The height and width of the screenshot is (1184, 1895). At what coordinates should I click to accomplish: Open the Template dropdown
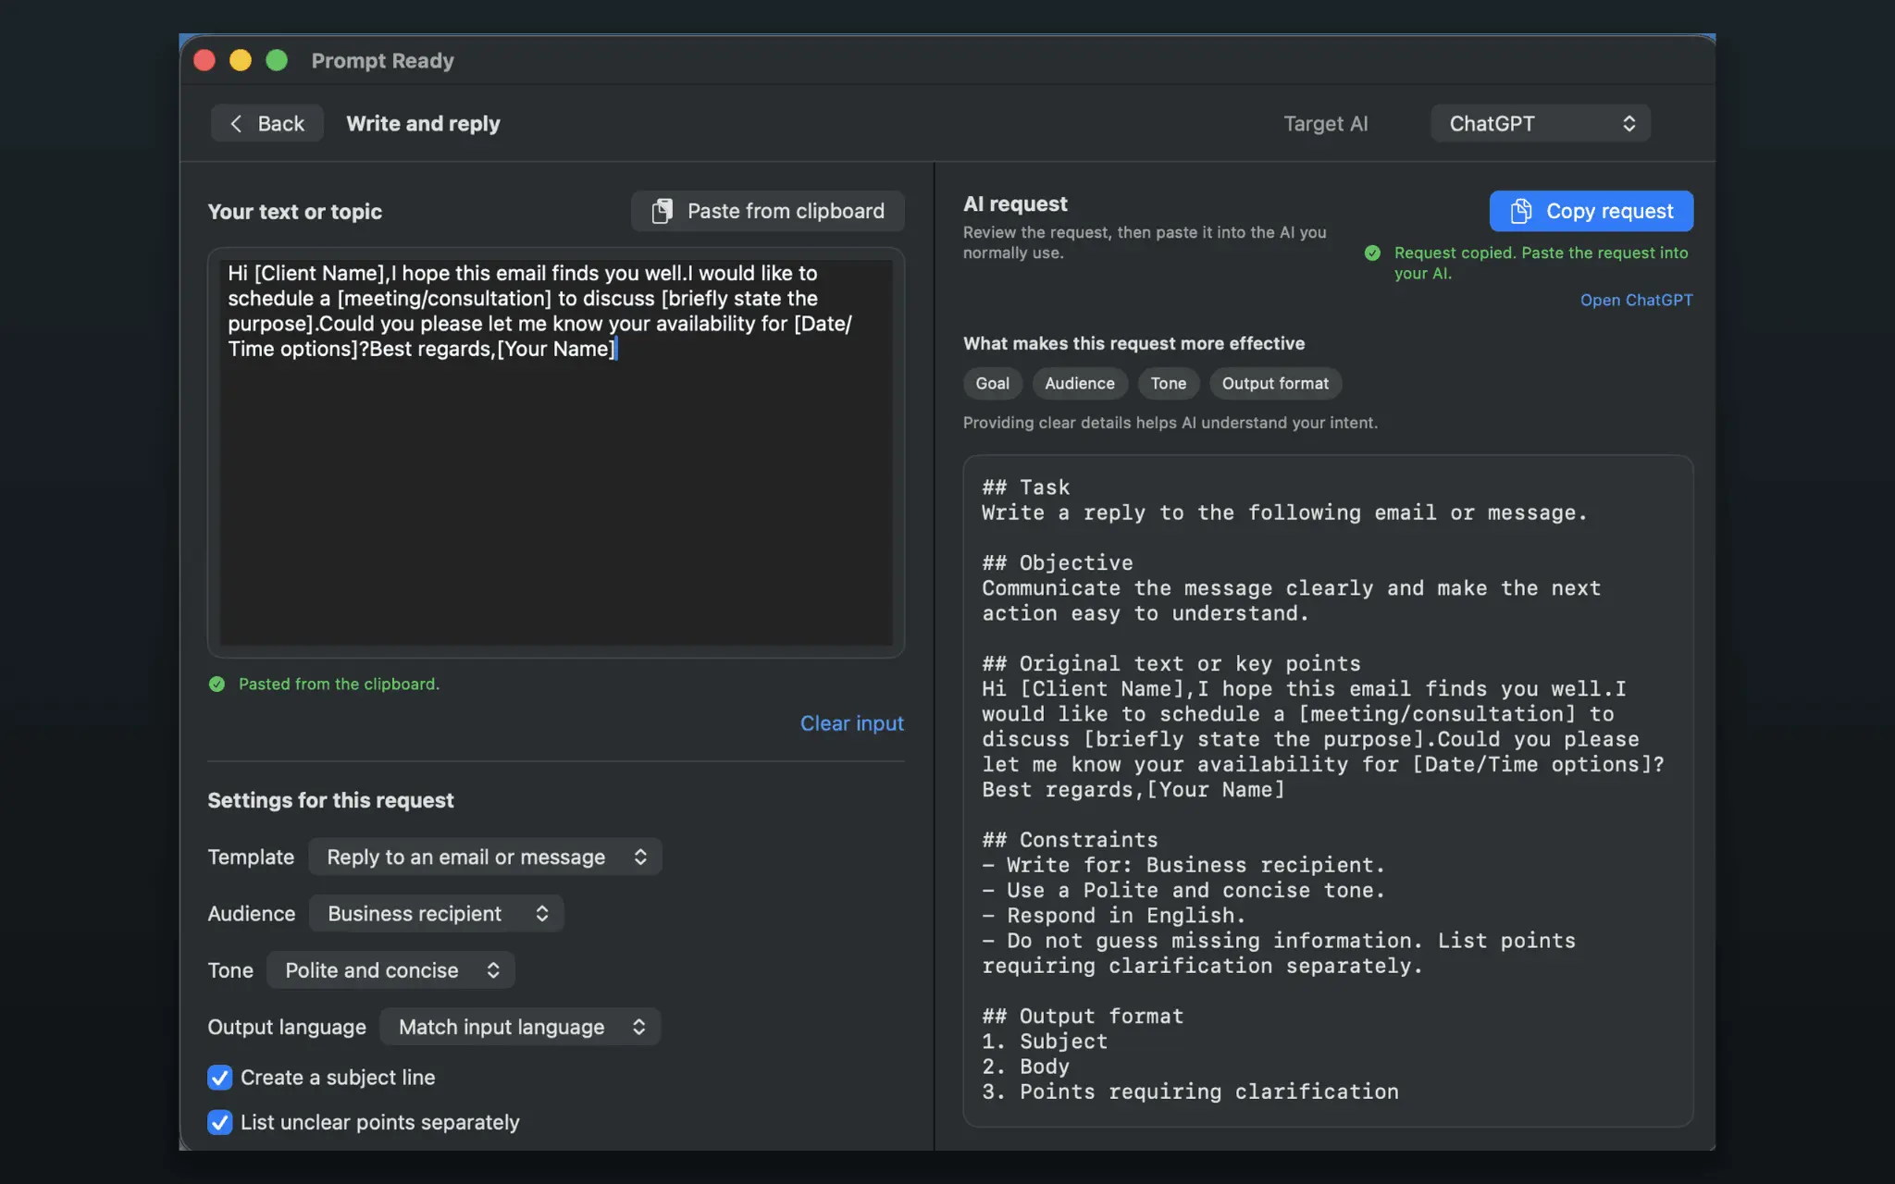(x=485, y=857)
